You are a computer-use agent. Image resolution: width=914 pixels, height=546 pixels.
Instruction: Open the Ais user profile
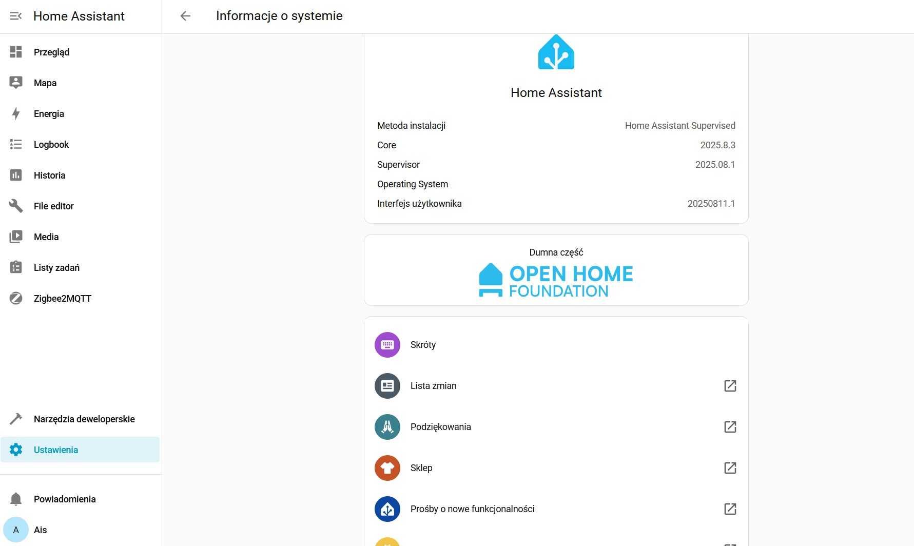coord(80,530)
